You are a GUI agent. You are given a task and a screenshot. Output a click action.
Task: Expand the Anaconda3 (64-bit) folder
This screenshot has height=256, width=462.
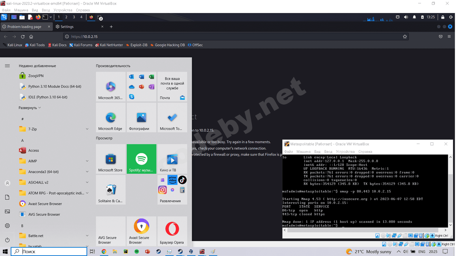point(87,172)
